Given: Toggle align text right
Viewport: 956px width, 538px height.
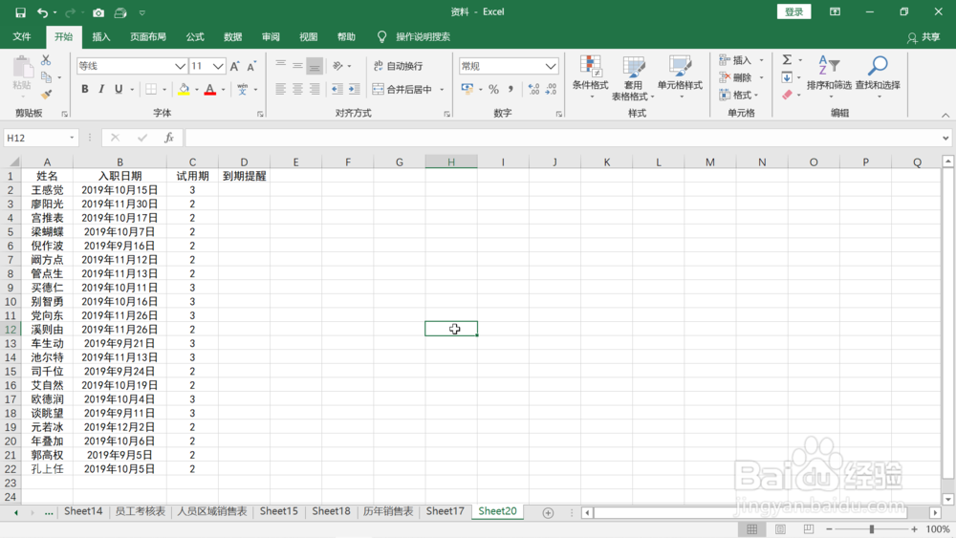Looking at the screenshot, I should 315,89.
